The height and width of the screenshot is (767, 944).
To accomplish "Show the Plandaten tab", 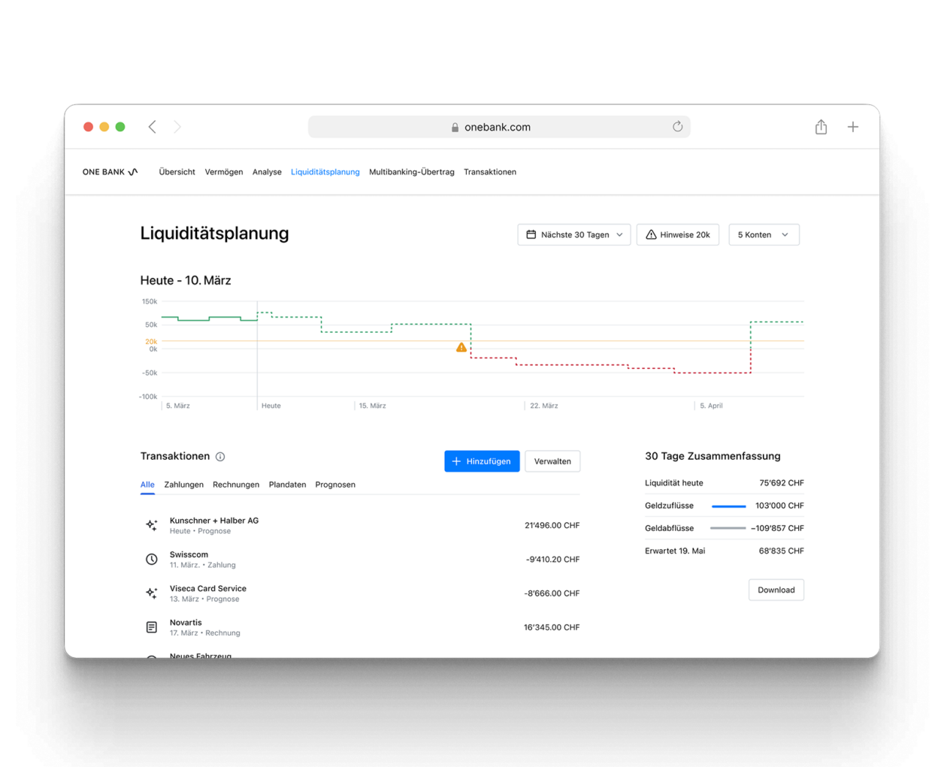I will (x=287, y=485).
